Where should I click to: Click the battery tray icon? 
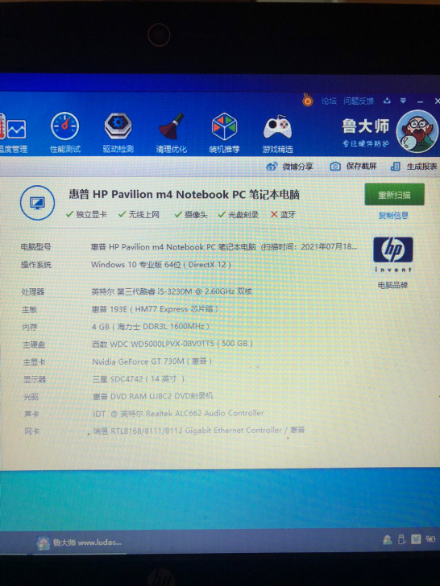430,539
